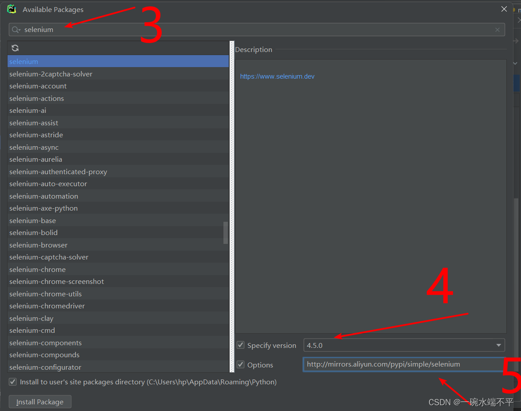Click the PyCharm logo icon in title bar
This screenshot has height=411, width=521.
coord(12,9)
